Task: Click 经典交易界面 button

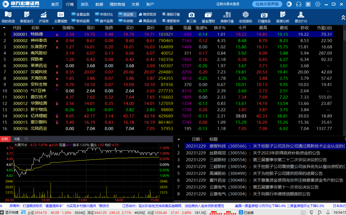Action: coord(267,4)
